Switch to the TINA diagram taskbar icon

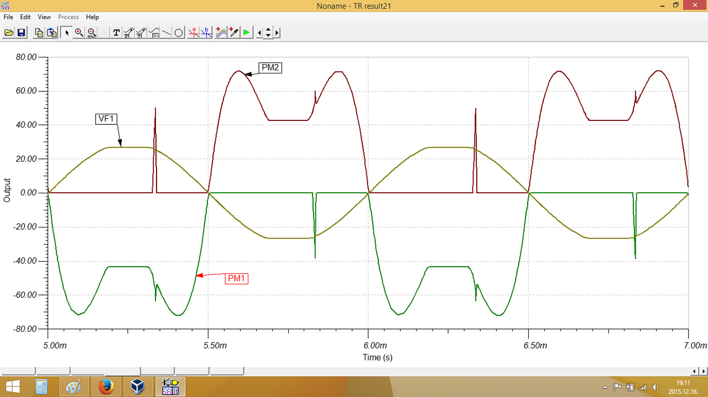coord(170,387)
